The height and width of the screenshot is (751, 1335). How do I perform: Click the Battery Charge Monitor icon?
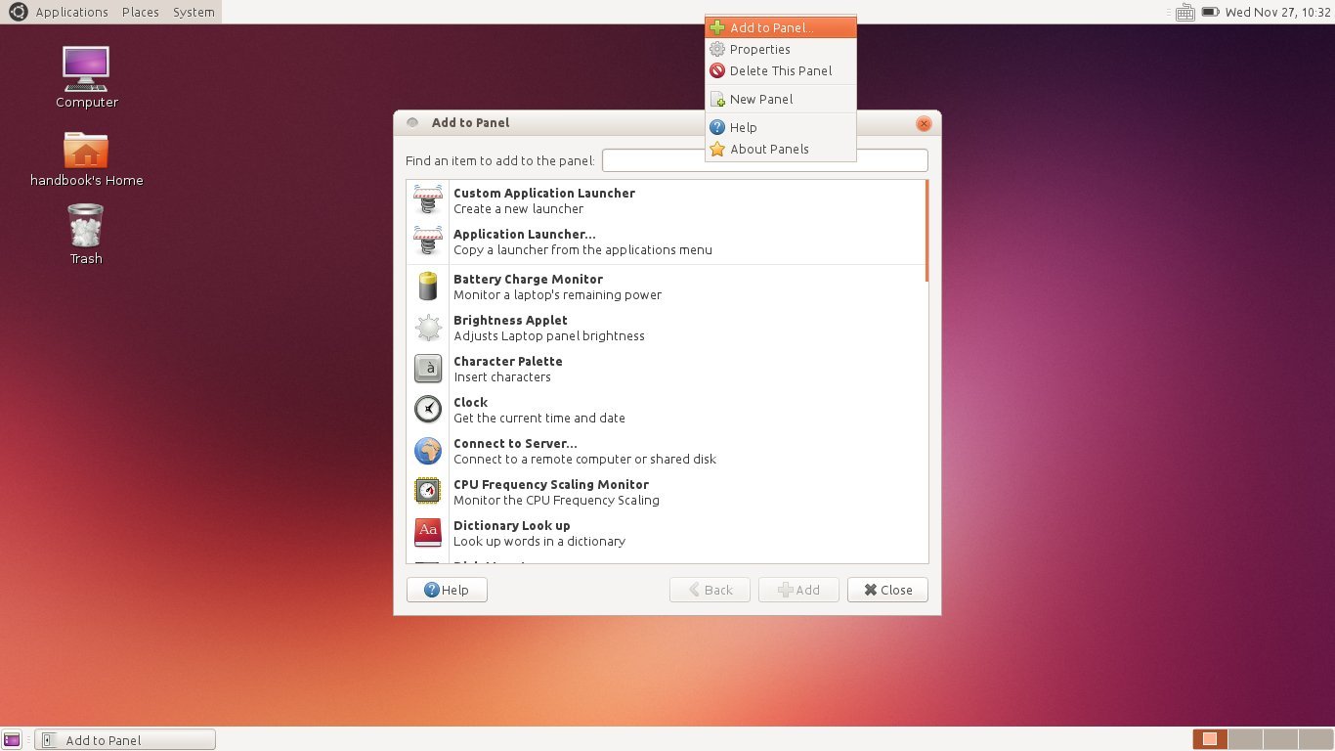pyautogui.click(x=428, y=287)
